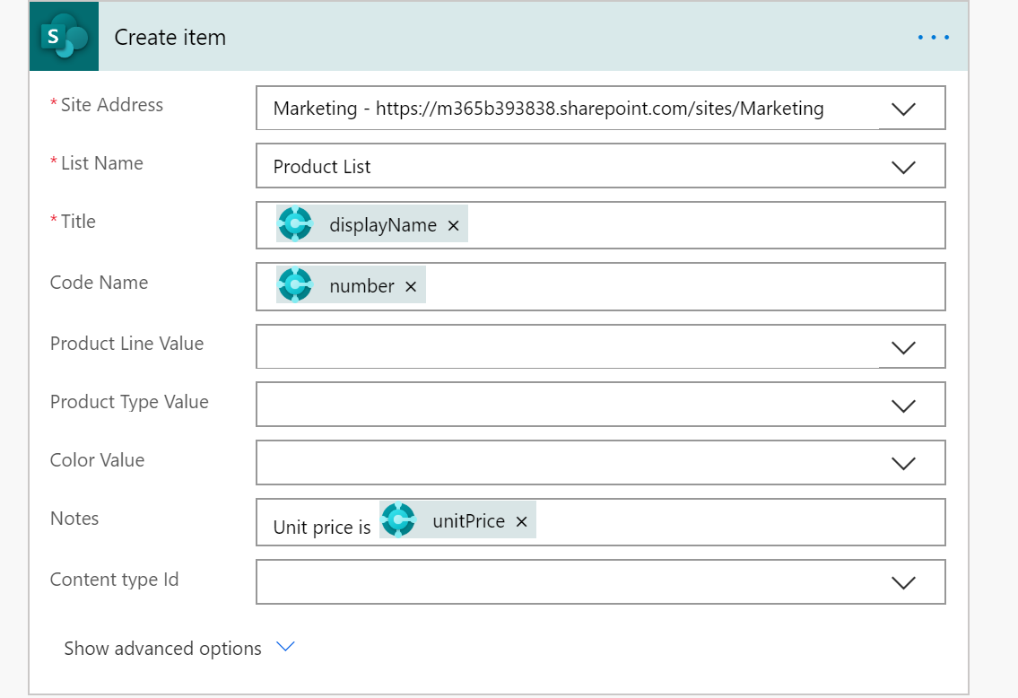Click Show advanced options link
This screenshot has width=1018, height=698.
pos(162,648)
